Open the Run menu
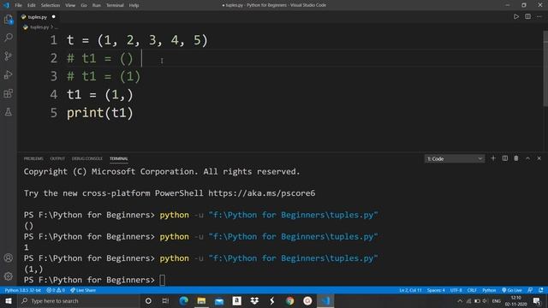The height and width of the screenshot is (308, 548). [97, 5]
